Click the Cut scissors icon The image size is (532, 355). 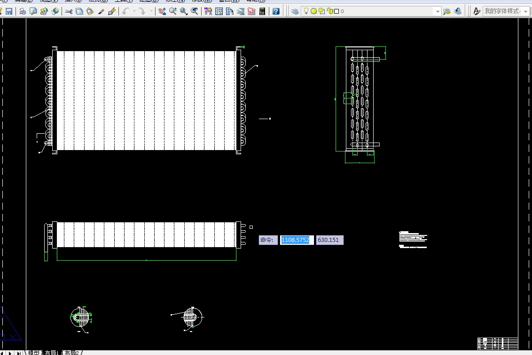[x=69, y=11]
